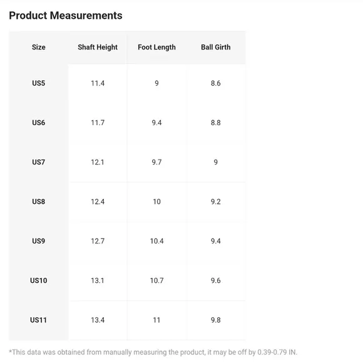
Task: Click the Product Measurements heading
Action: point(66,16)
